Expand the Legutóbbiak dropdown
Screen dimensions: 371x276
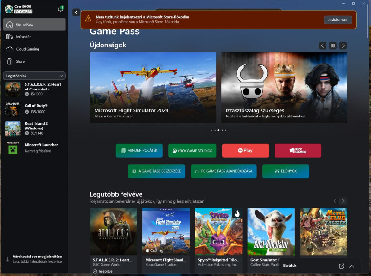tap(34, 76)
